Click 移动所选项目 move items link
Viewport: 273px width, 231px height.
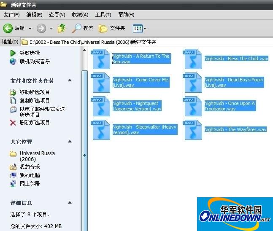[x=35, y=92]
